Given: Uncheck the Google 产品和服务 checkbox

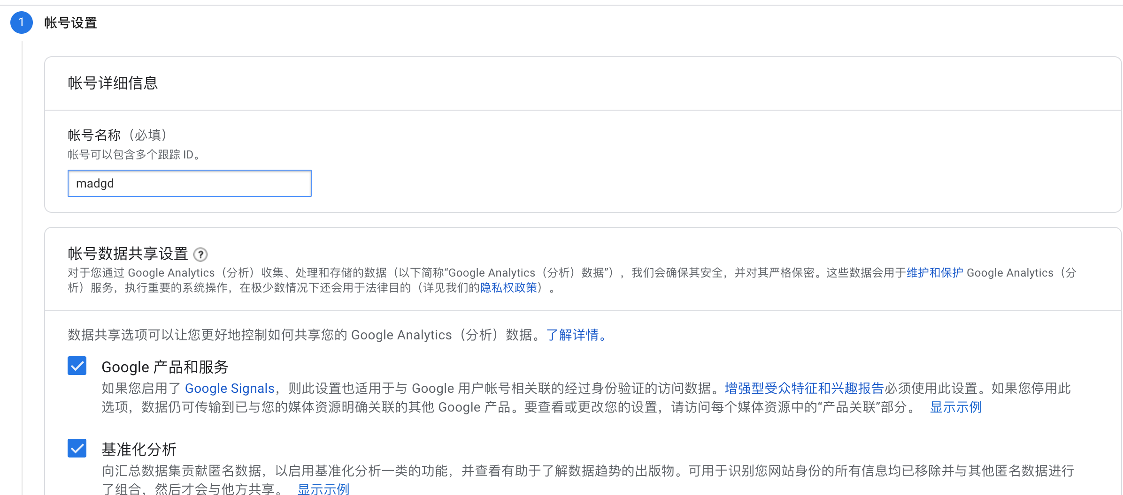Looking at the screenshot, I should [x=77, y=366].
